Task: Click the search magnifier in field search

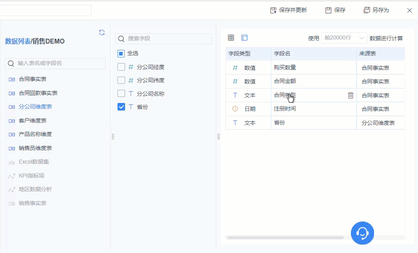Action: [x=121, y=39]
